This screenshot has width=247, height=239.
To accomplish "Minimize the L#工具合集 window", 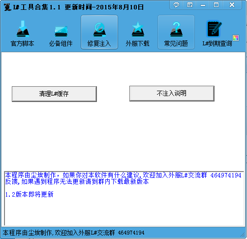I will pos(203,5).
